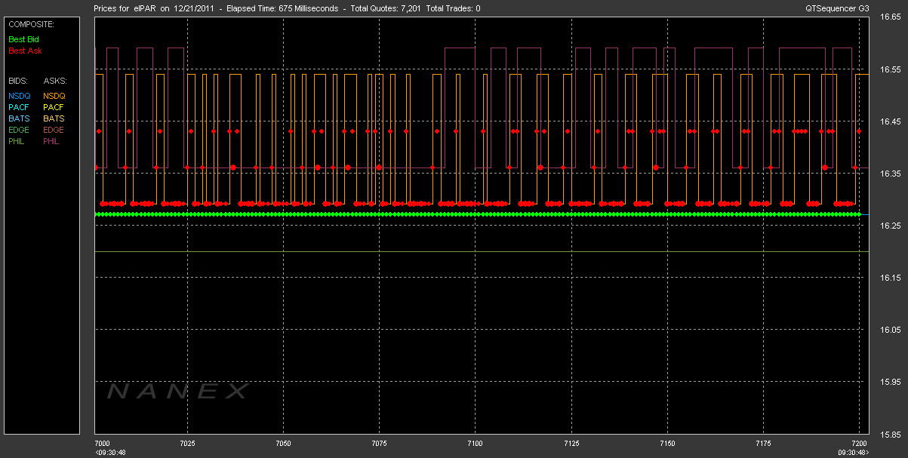This screenshot has height=458, width=908.
Task: Click the 16.45 price axis label
Action: point(891,121)
